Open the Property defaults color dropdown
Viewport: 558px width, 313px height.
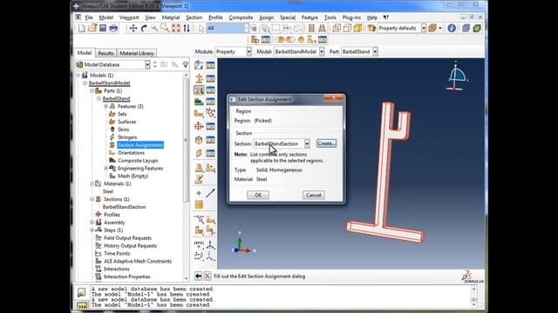tap(424, 28)
